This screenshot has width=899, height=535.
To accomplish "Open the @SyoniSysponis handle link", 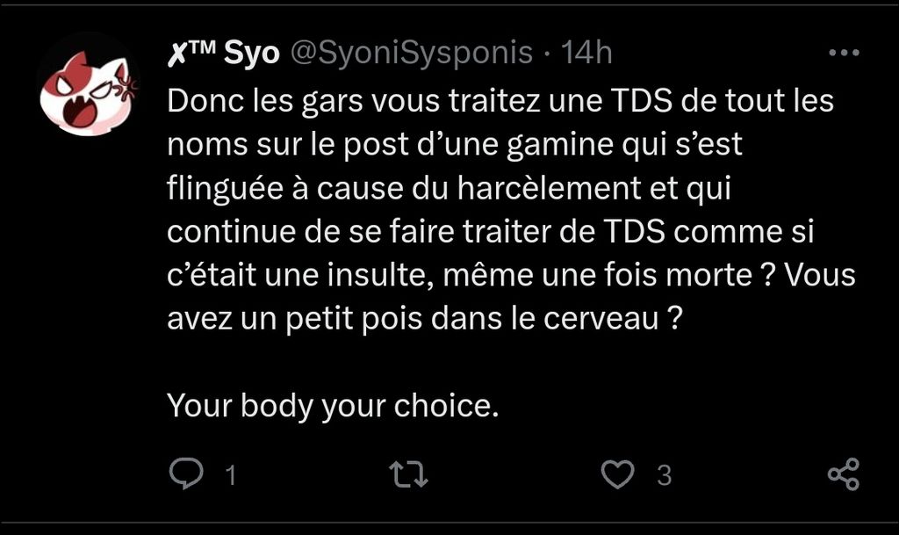I will tap(411, 54).
